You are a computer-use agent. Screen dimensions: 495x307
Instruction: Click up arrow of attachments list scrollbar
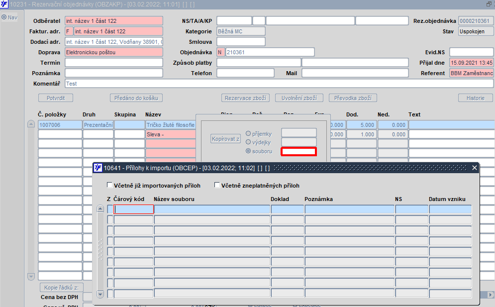coord(100,208)
